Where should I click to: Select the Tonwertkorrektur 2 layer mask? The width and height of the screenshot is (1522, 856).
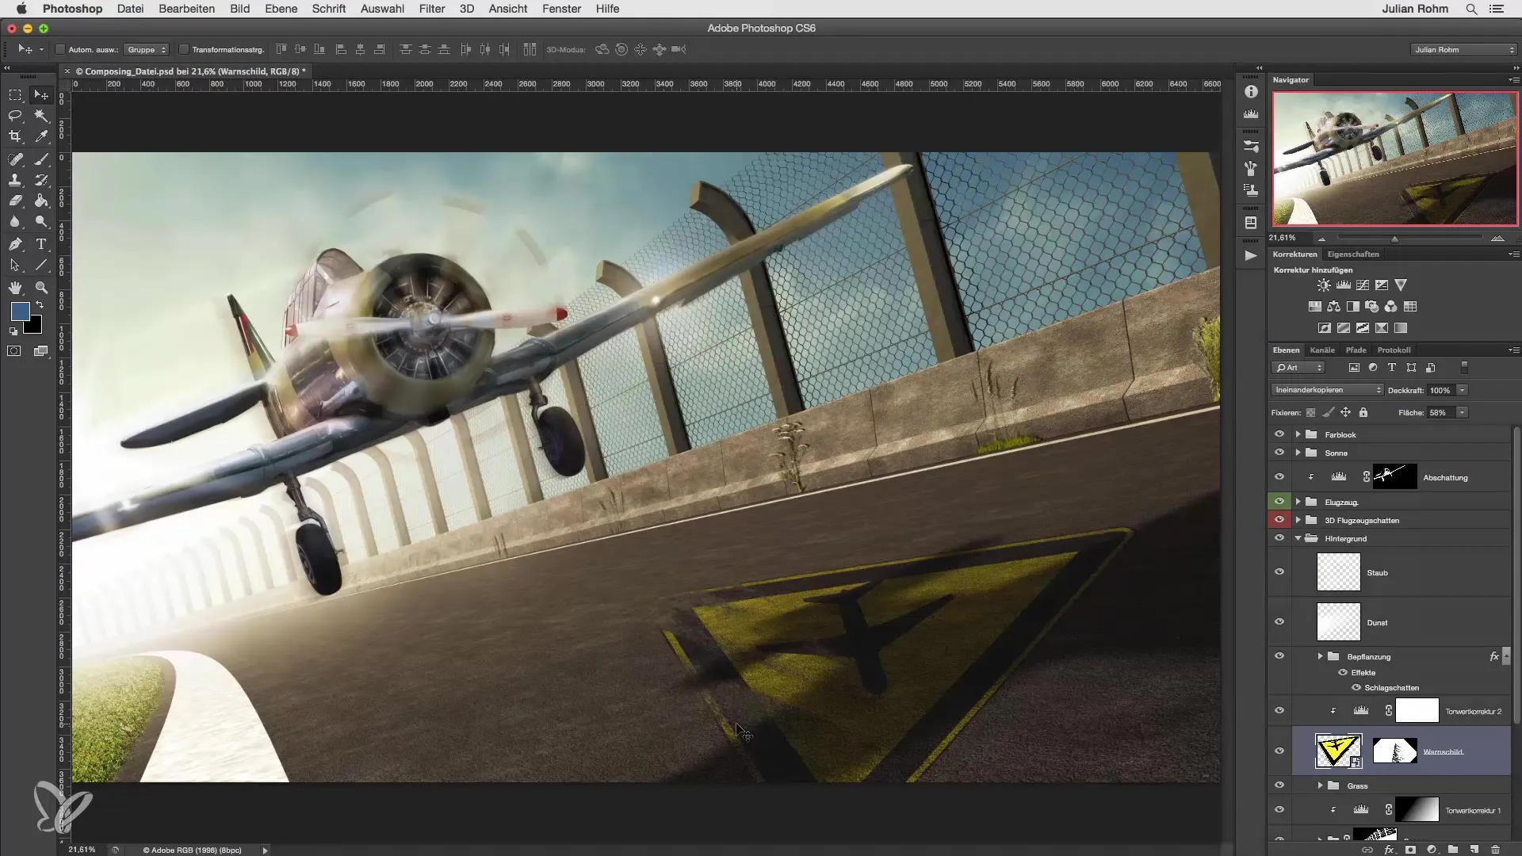[x=1417, y=710]
